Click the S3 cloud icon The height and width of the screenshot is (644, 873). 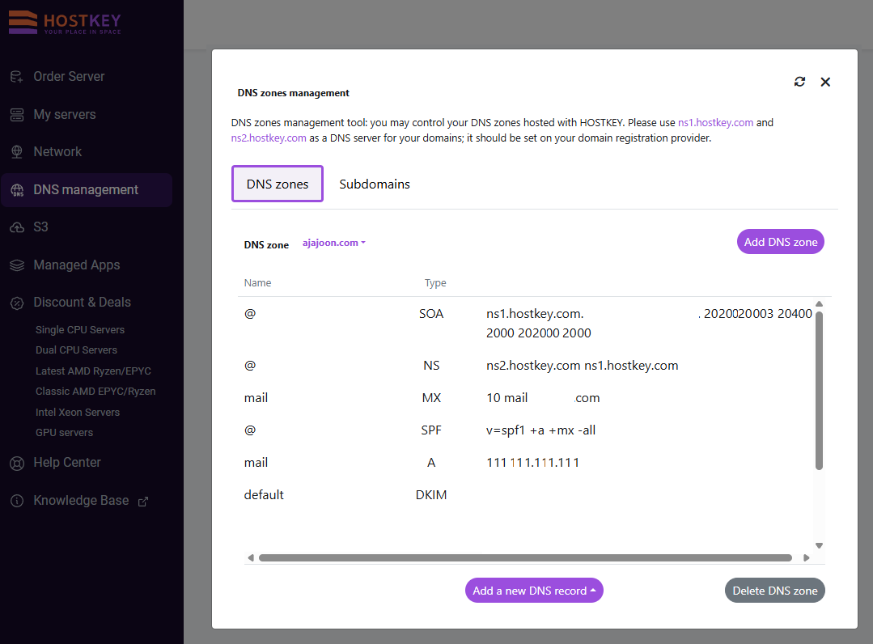(17, 227)
